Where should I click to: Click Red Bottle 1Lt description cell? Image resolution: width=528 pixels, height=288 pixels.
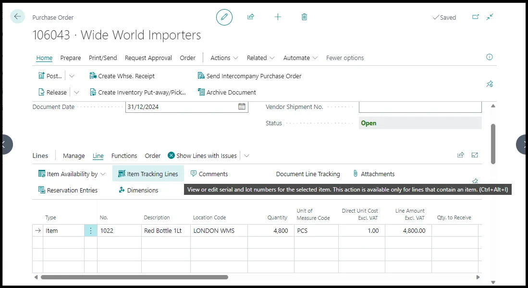[166, 230]
